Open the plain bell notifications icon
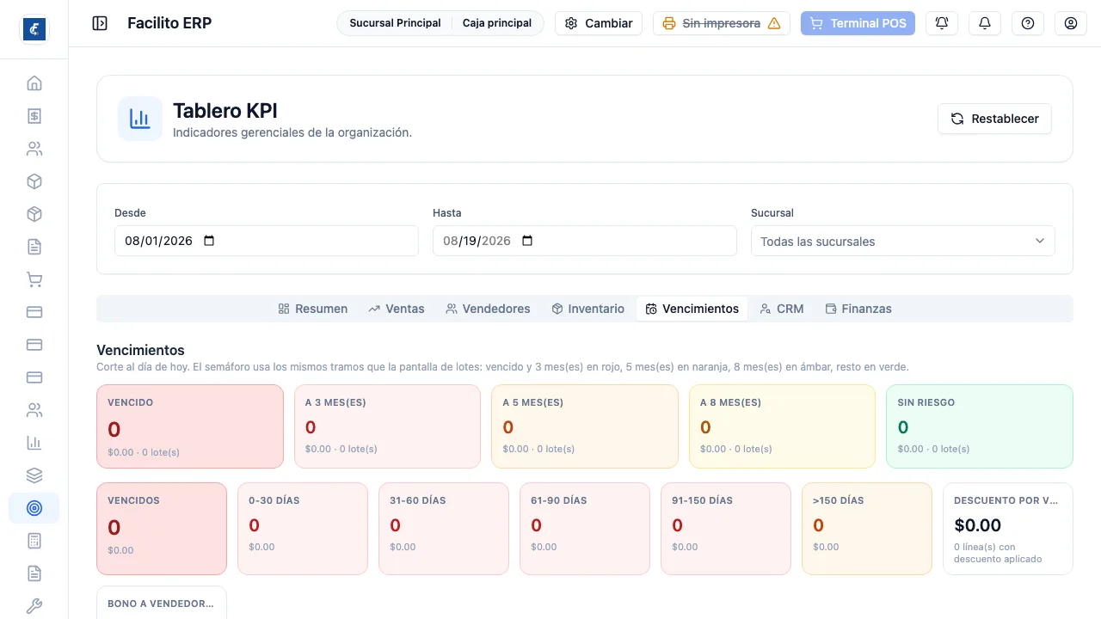The width and height of the screenshot is (1101, 619). tap(985, 23)
